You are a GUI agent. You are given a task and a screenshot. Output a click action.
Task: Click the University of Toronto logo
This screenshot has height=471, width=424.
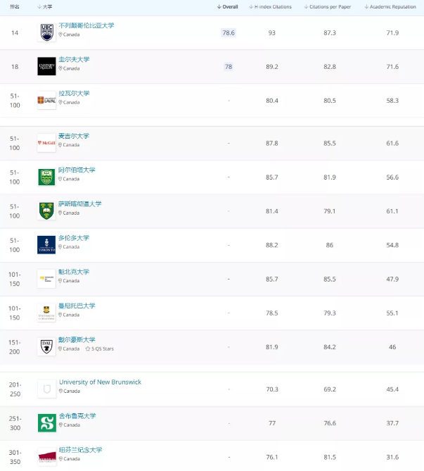pyautogui.click(x=46, y=245)
